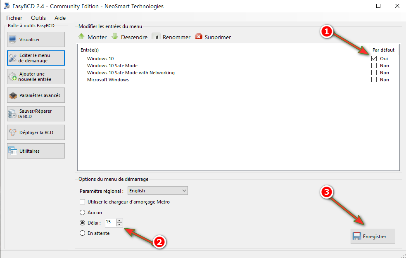Set Windows 10 Safe Mode as default
Image resolution: width=406 pixels, height=258 pixels.
(374, 66)
